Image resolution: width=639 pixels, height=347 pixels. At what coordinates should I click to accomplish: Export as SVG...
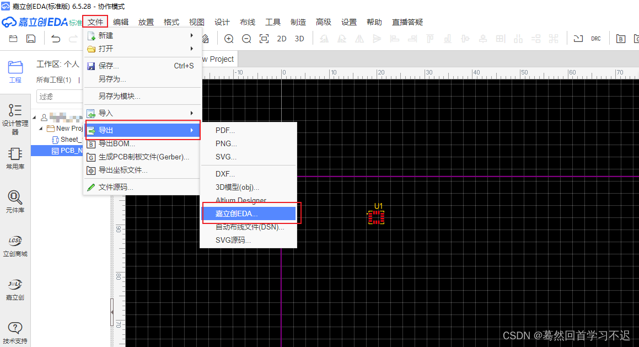249,157
